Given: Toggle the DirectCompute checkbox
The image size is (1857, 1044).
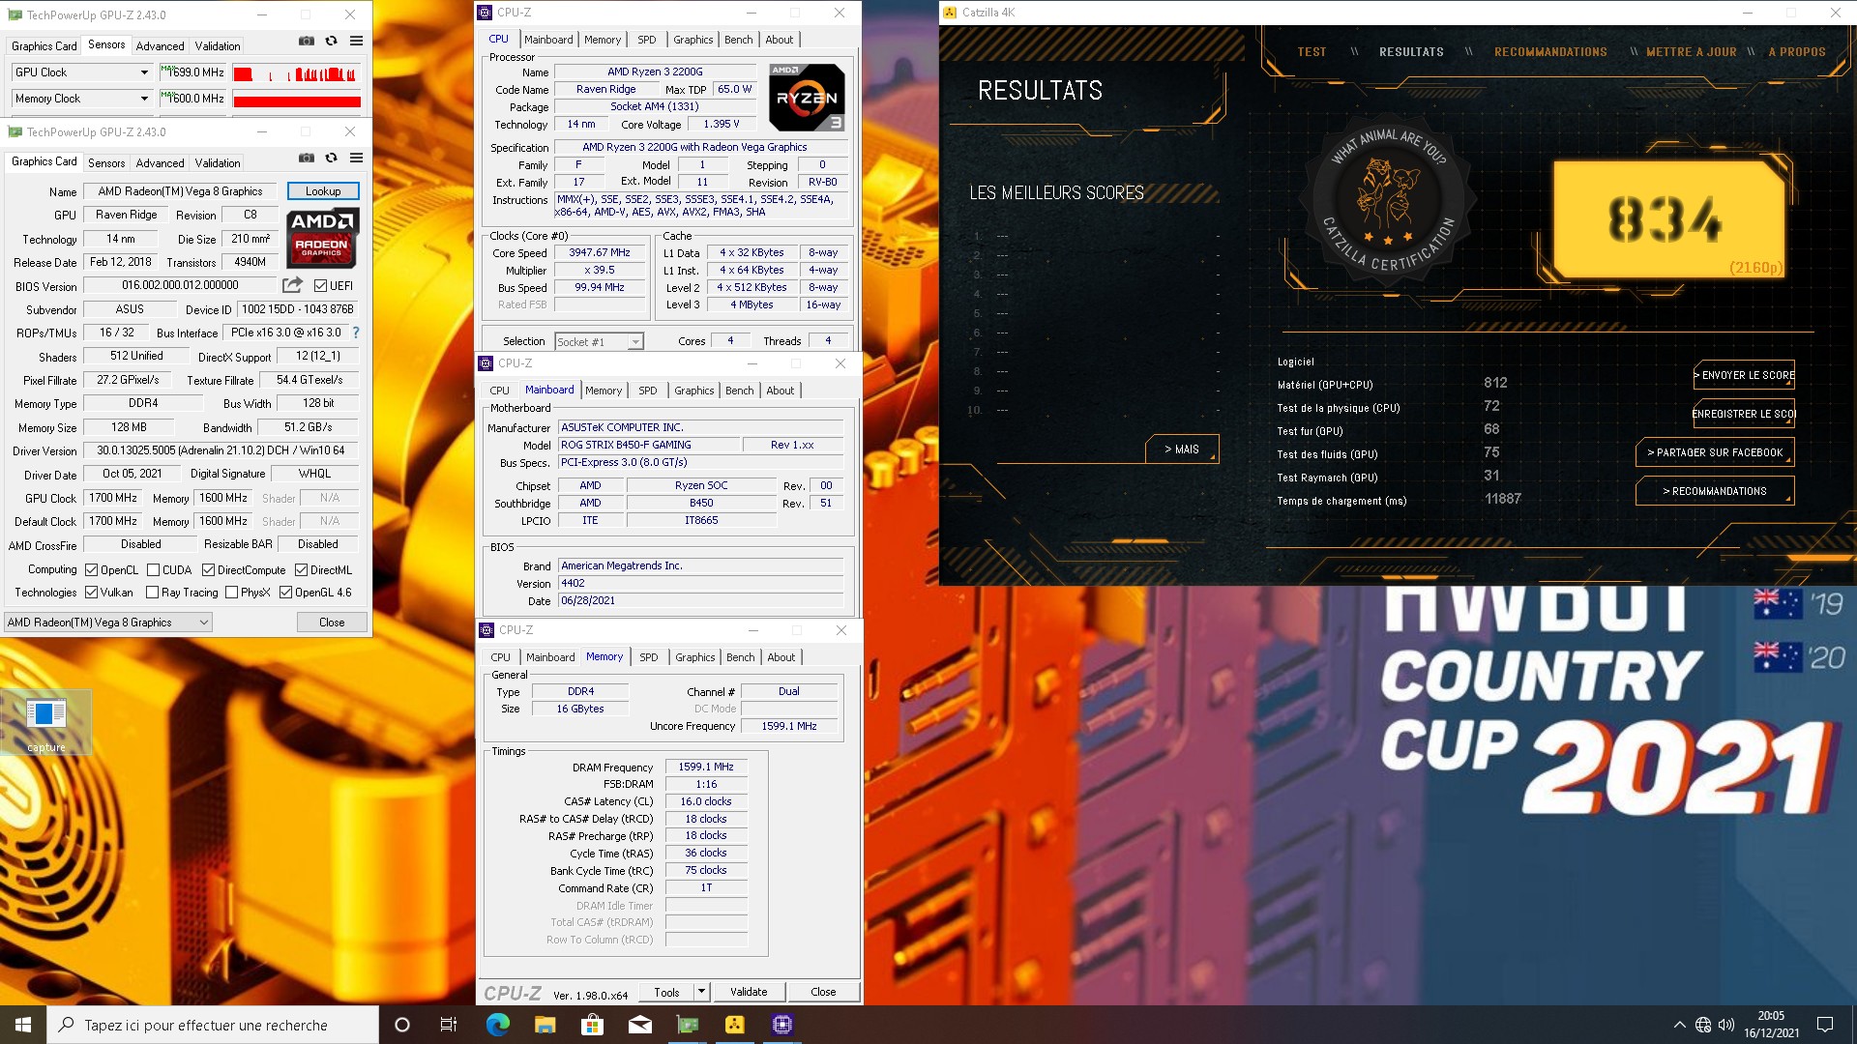Looking at the screenshot, I should click(208, 570).
